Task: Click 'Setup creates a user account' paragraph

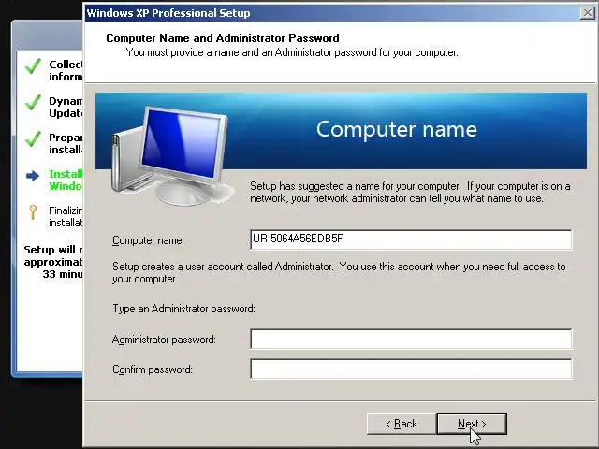Action: pyautogui.click(x=339, y=272)
